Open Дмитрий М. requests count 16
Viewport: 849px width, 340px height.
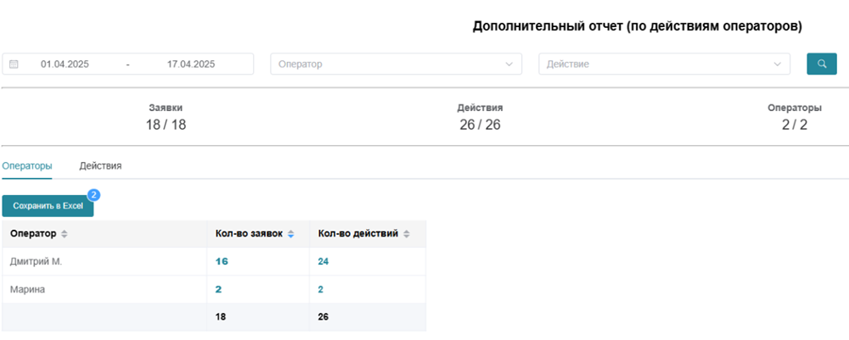point(222,262)
